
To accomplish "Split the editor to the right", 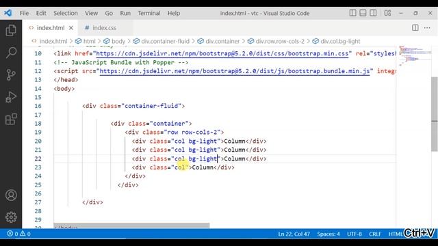I will coord(415,27).
